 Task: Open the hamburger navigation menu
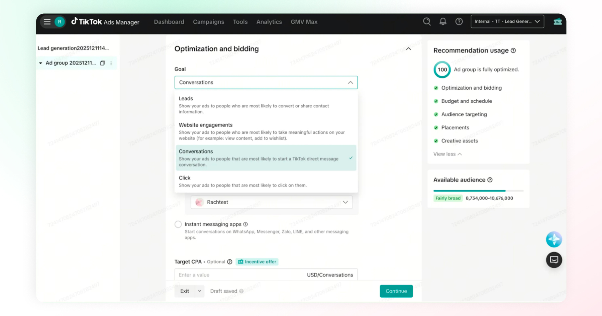(47, 22)
